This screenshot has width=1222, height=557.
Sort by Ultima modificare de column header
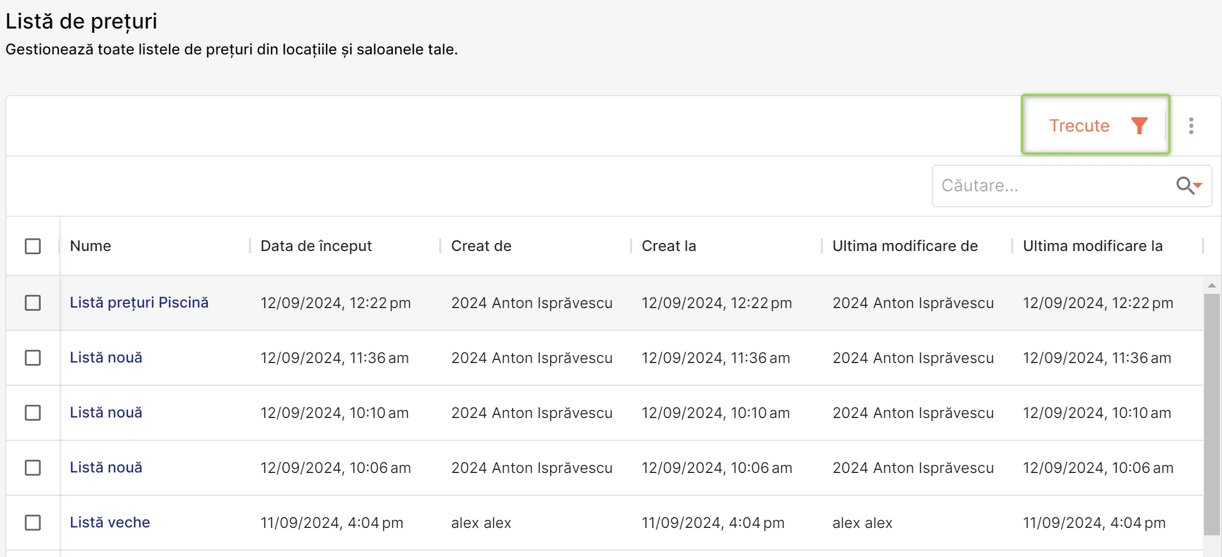905,246
